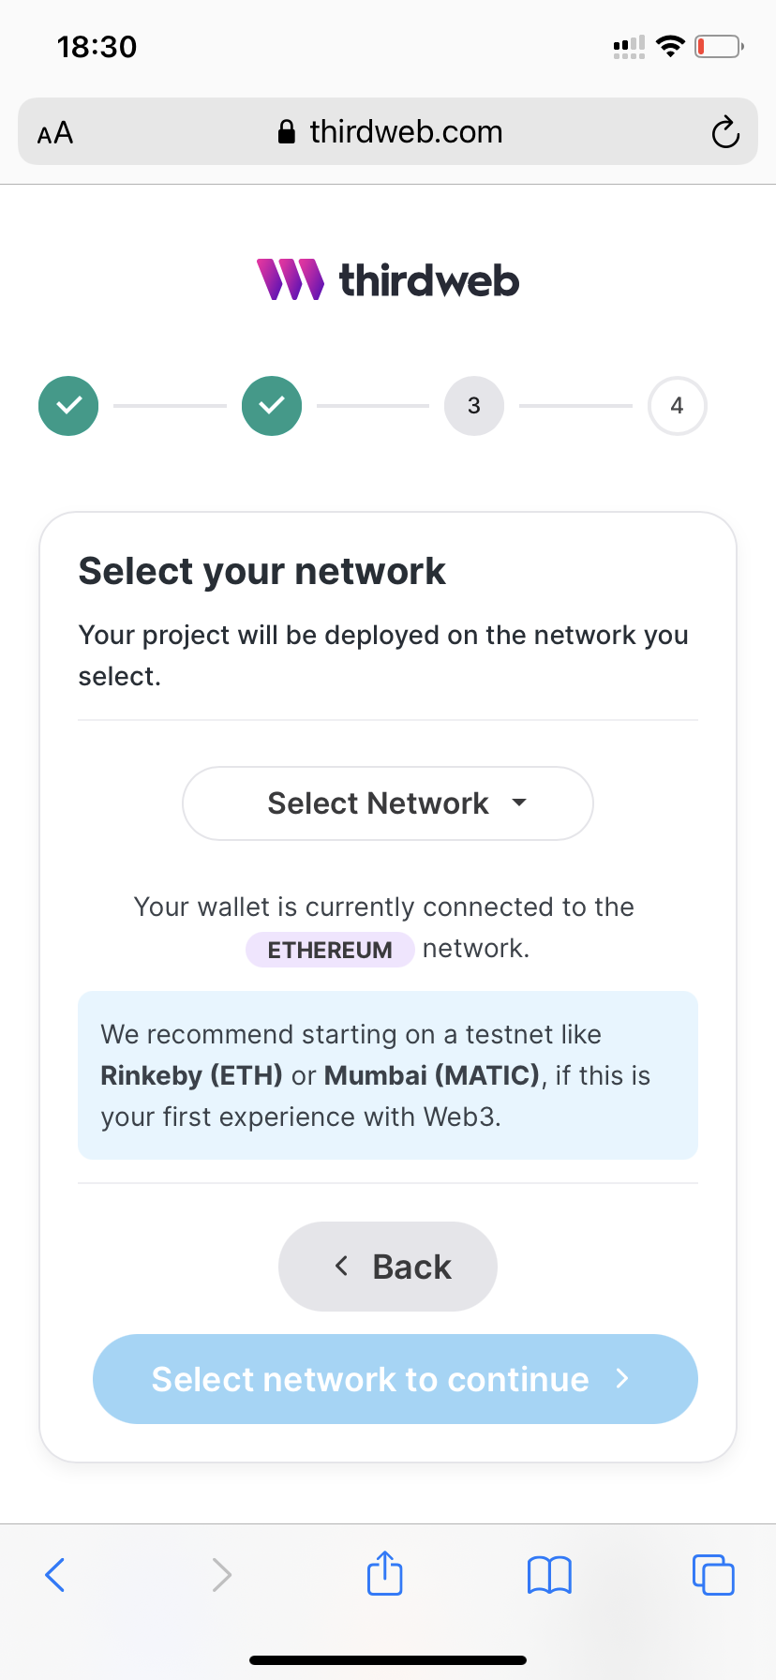The image size is (776, 1680).
Task: Open Safari bookmarks book icon
Action: (x=549, y=1575)
